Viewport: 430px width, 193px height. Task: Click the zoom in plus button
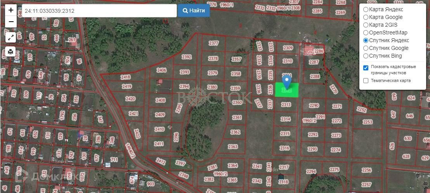[x=11, y=10]
